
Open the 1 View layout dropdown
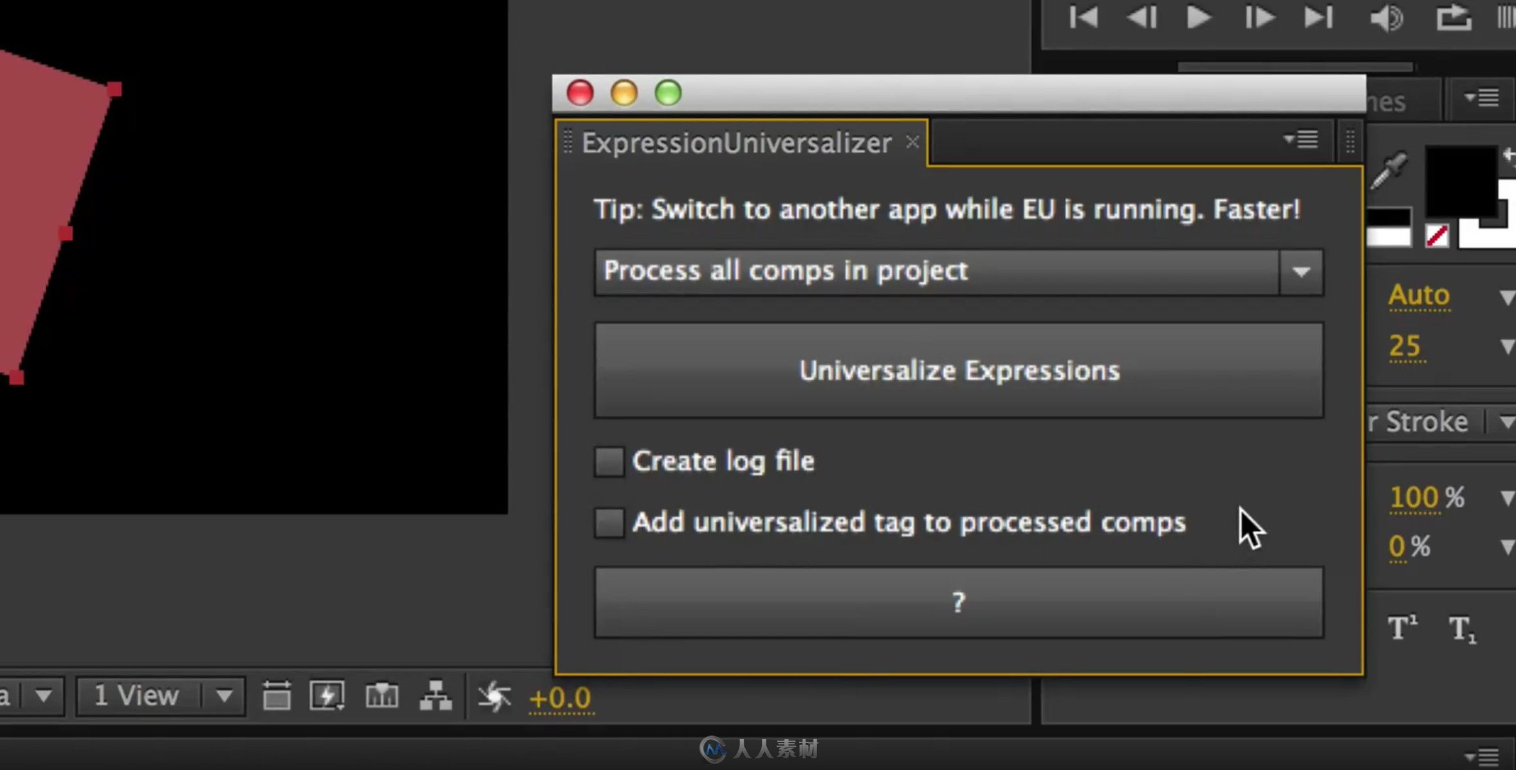161,696
